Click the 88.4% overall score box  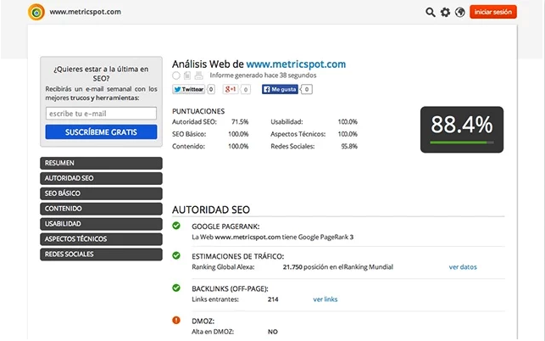point(462,130)
